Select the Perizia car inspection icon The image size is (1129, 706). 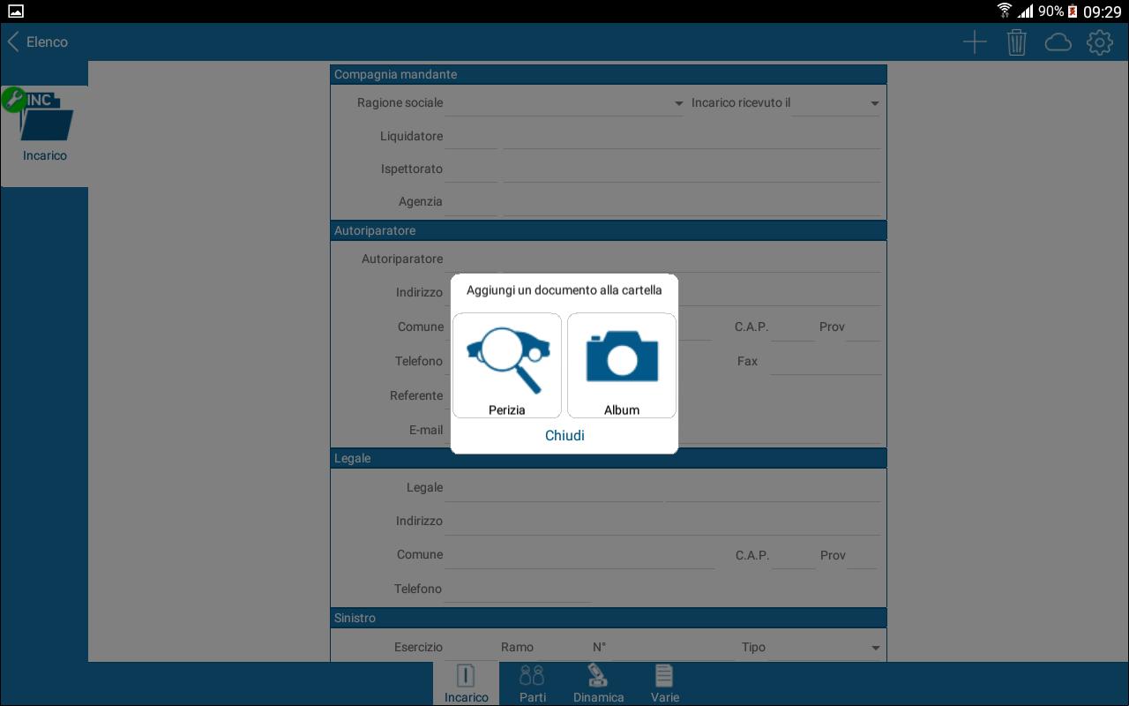coord(507,364)
